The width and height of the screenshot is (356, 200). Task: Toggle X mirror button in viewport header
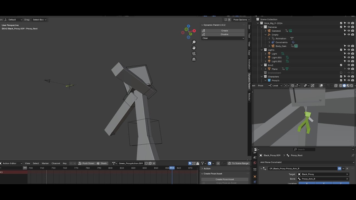pyautogui.click(x=229, y=20)
